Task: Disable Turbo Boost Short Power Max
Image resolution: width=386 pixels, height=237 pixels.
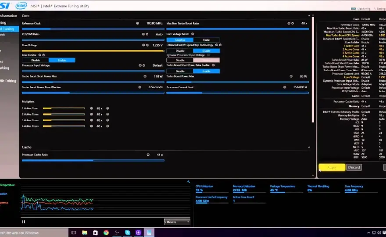Action: pyautogui.click(x=180, y=71)
